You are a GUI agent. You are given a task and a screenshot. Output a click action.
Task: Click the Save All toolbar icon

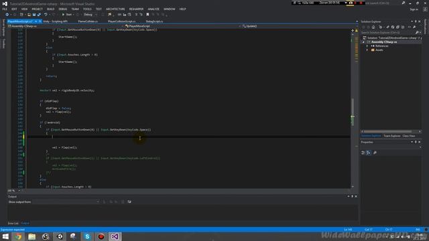[39, 15]
